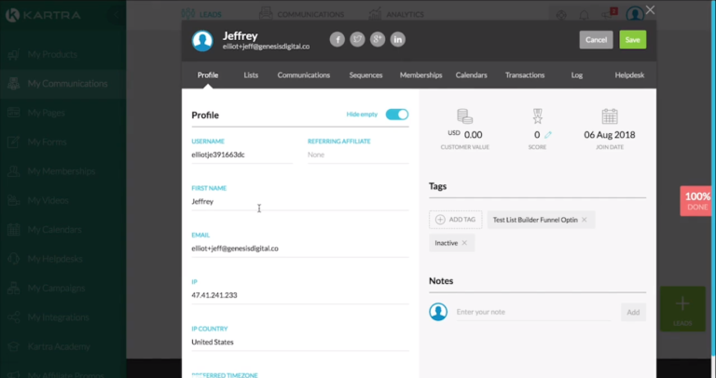
Task: Open the Memberships tab
Action: [x=420, y=75]
